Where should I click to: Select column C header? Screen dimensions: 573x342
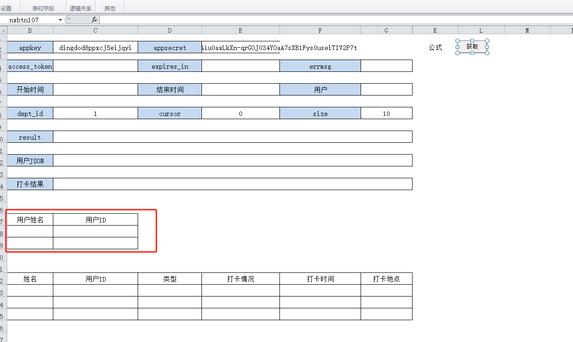click(95, 30)
